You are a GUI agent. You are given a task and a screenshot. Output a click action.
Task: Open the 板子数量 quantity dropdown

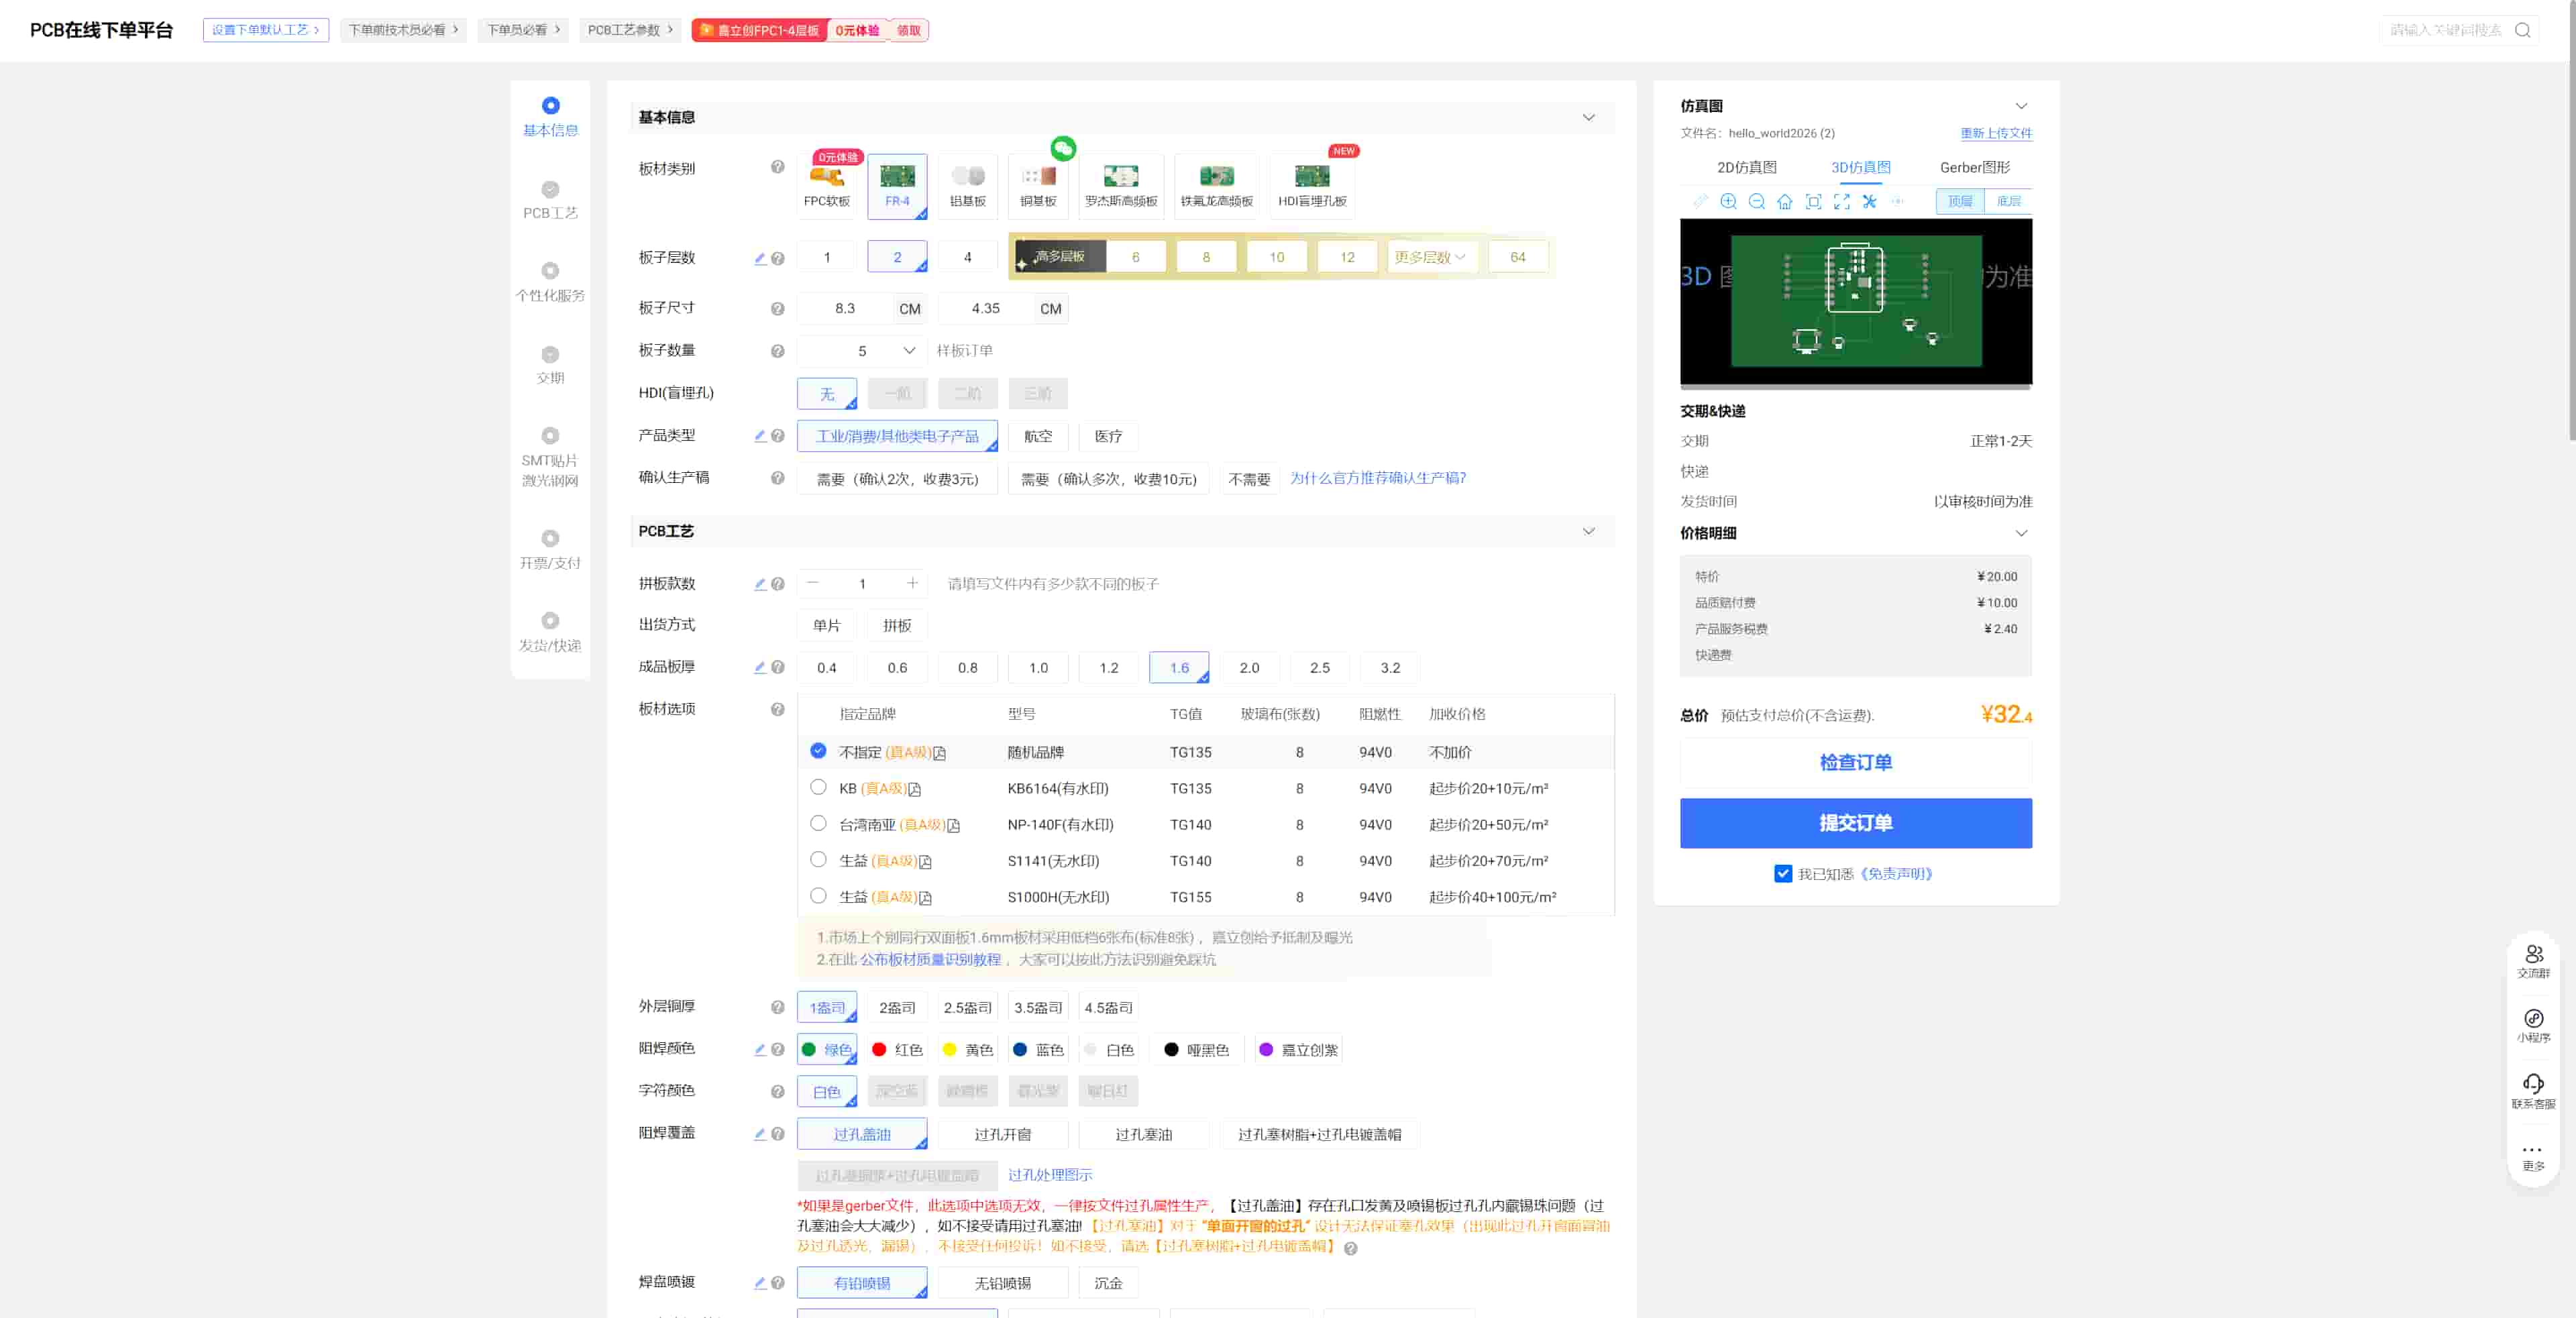tap(909, 351)
